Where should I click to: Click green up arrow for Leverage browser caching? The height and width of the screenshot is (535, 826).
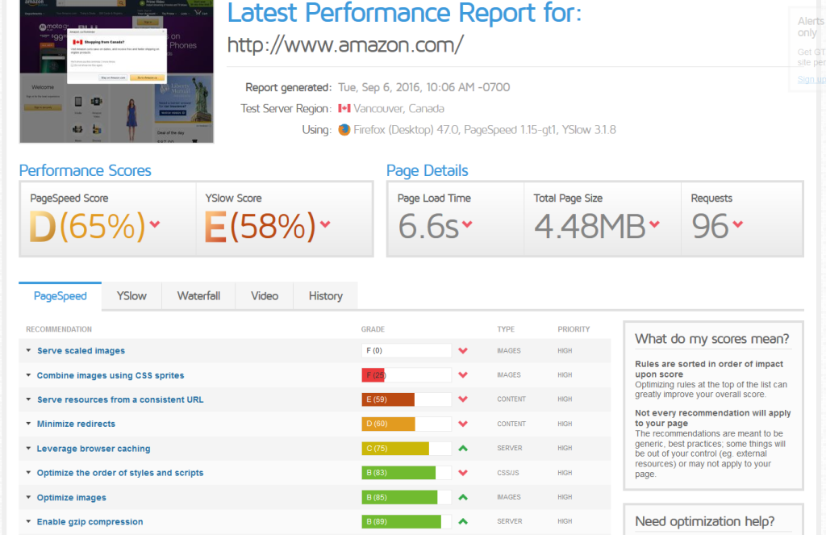tap(463, 449)
